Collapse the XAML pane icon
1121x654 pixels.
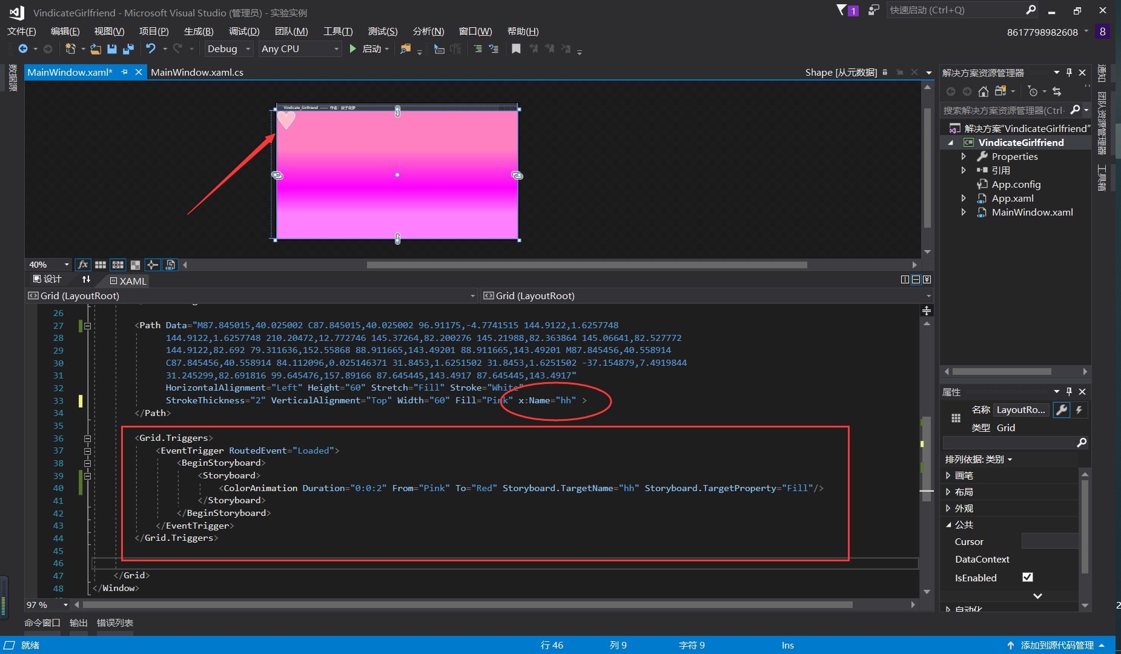927,279
